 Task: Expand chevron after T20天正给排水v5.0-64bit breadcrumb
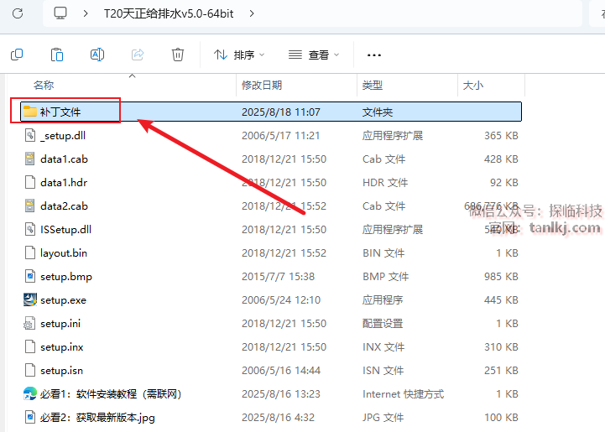click(x=252, y=13)
